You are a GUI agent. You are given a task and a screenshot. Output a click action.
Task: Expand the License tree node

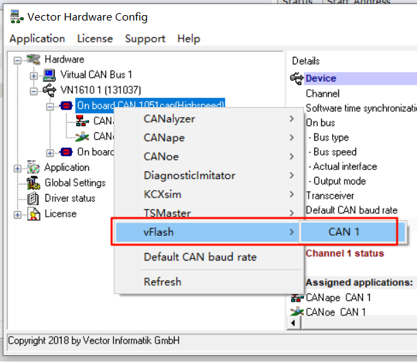(x=18, y=215)
